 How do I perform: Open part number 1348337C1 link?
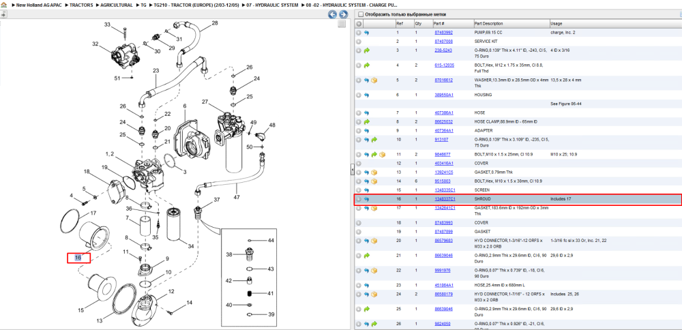point(445,199)
